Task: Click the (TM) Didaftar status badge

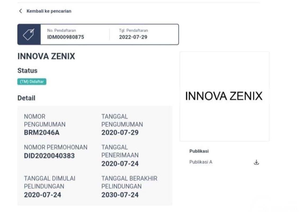Action: click(32, 82)
